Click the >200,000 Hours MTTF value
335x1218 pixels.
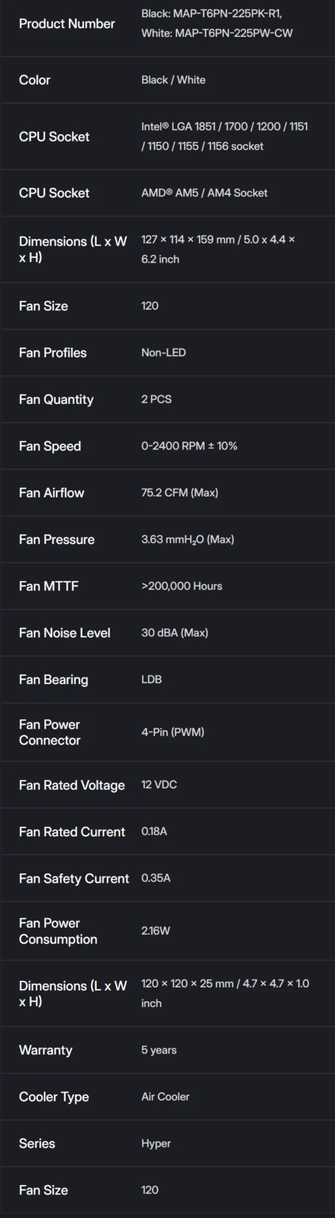[x=182, y=586]
